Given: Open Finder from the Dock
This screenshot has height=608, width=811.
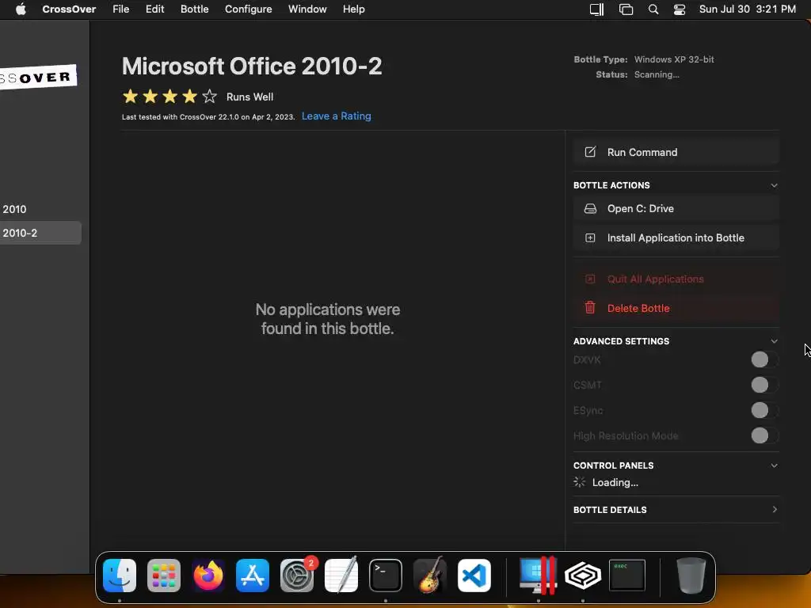Looking at the screenshot, I should (120, 576).
